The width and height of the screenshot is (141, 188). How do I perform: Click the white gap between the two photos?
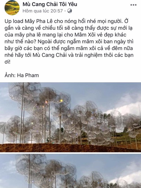70,153
